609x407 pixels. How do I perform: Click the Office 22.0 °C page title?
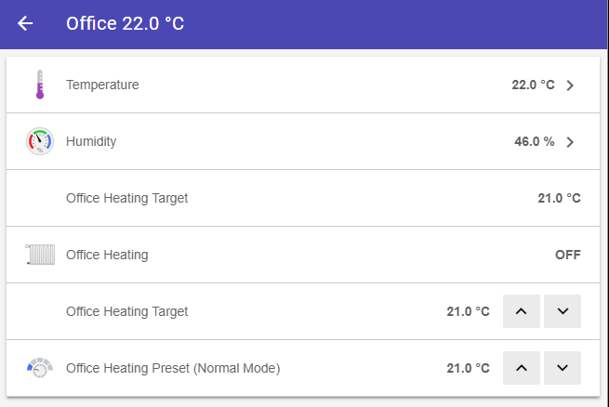125,23
